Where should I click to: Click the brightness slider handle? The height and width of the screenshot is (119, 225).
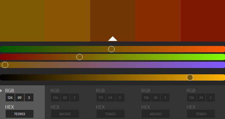pos(190,77)
